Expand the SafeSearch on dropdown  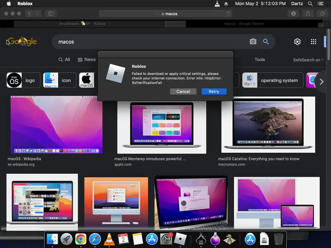[308, 60]
